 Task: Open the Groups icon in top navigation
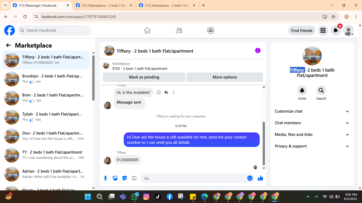pos(211,30)
